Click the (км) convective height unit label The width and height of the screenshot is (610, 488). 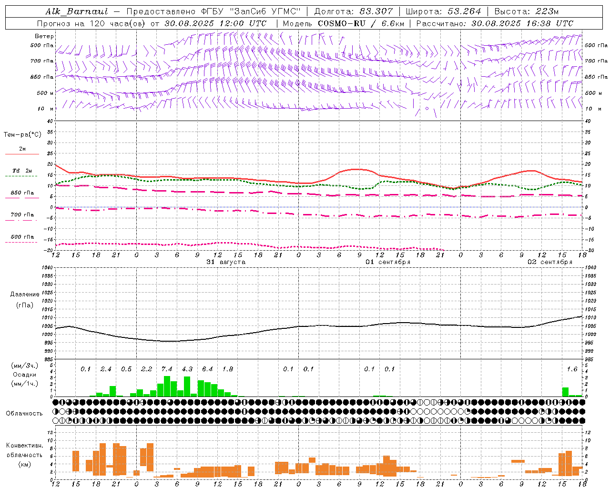[24, 464]
